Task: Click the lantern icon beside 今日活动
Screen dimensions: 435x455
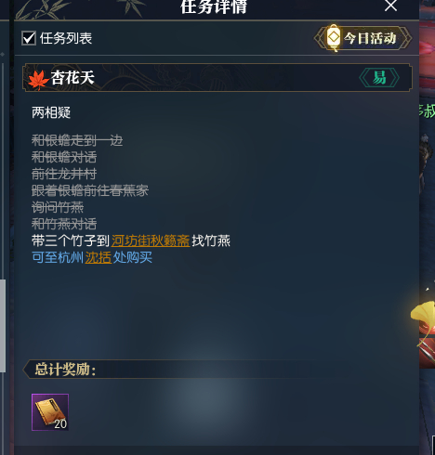Action: (334, 37)
